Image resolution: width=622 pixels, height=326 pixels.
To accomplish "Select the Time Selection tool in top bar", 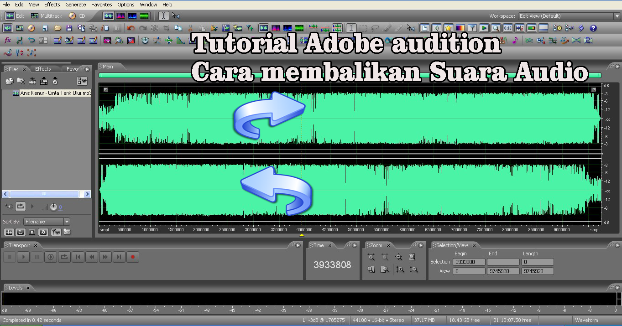I will [164, 16].
